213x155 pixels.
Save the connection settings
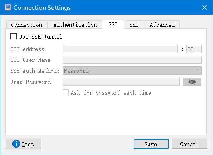click(151, 144)
